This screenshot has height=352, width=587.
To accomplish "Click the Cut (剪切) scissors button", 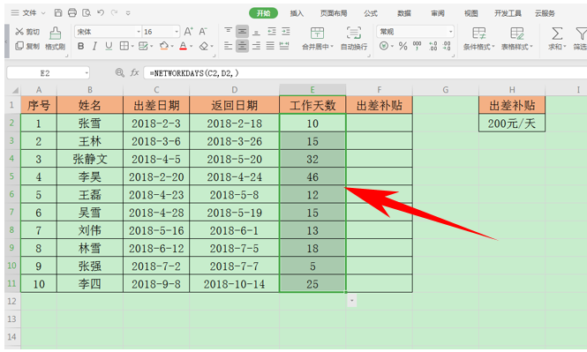I will pyautogui.click(x=27, y=32).
